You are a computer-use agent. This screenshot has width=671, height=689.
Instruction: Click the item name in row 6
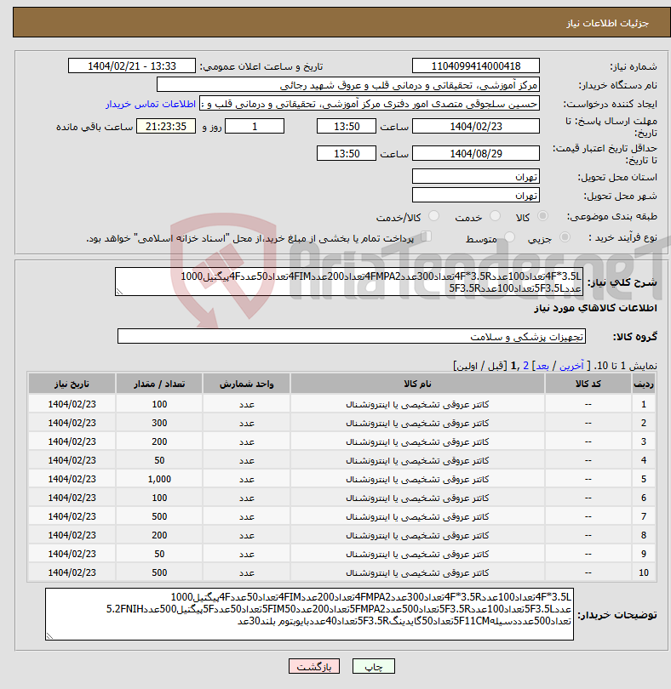[417, 498]
